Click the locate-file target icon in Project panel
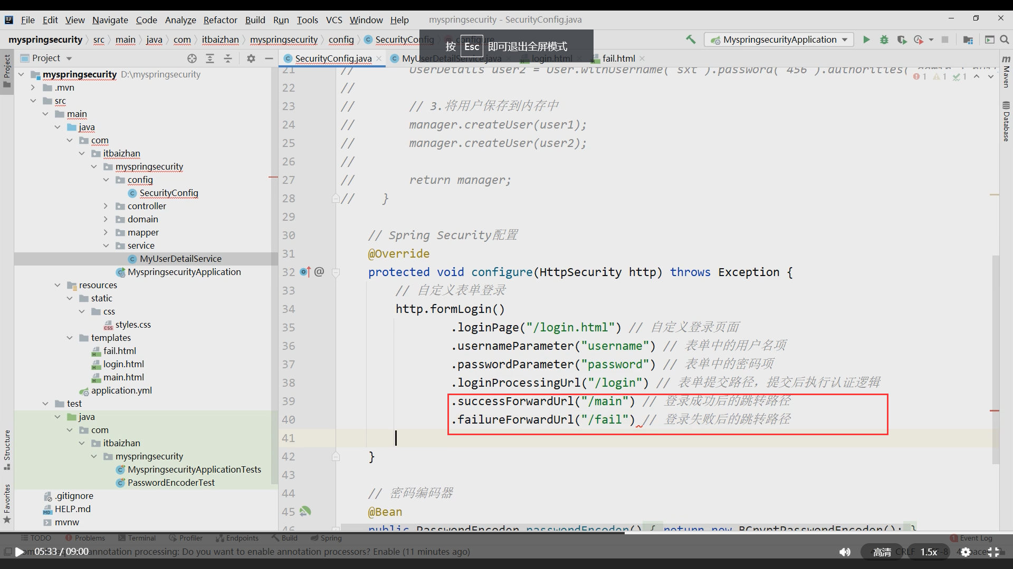This screenshot has width=1013, height=569. click(x=192, y=58)
